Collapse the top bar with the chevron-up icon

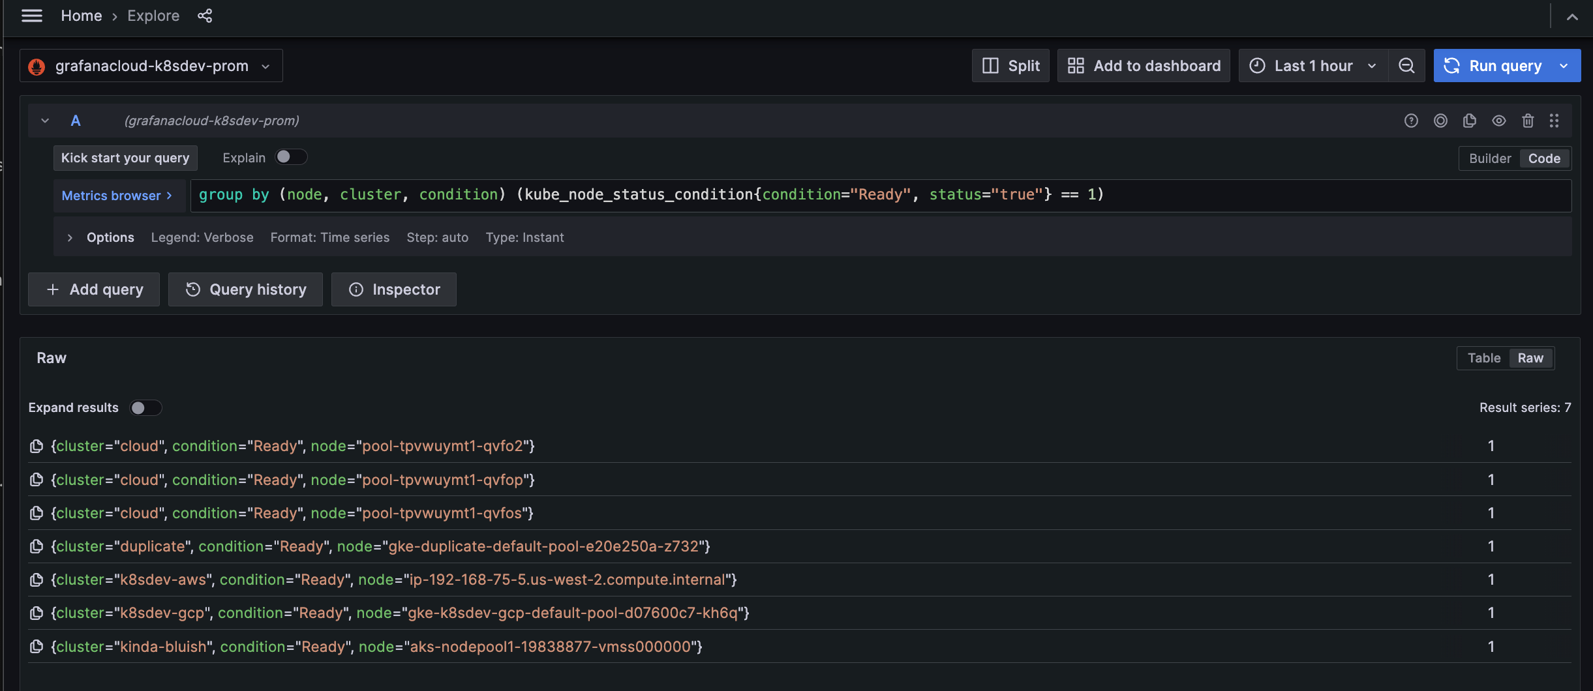pos(1572,17)
